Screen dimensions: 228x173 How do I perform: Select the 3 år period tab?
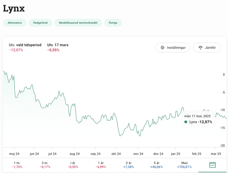click(129, 165)
